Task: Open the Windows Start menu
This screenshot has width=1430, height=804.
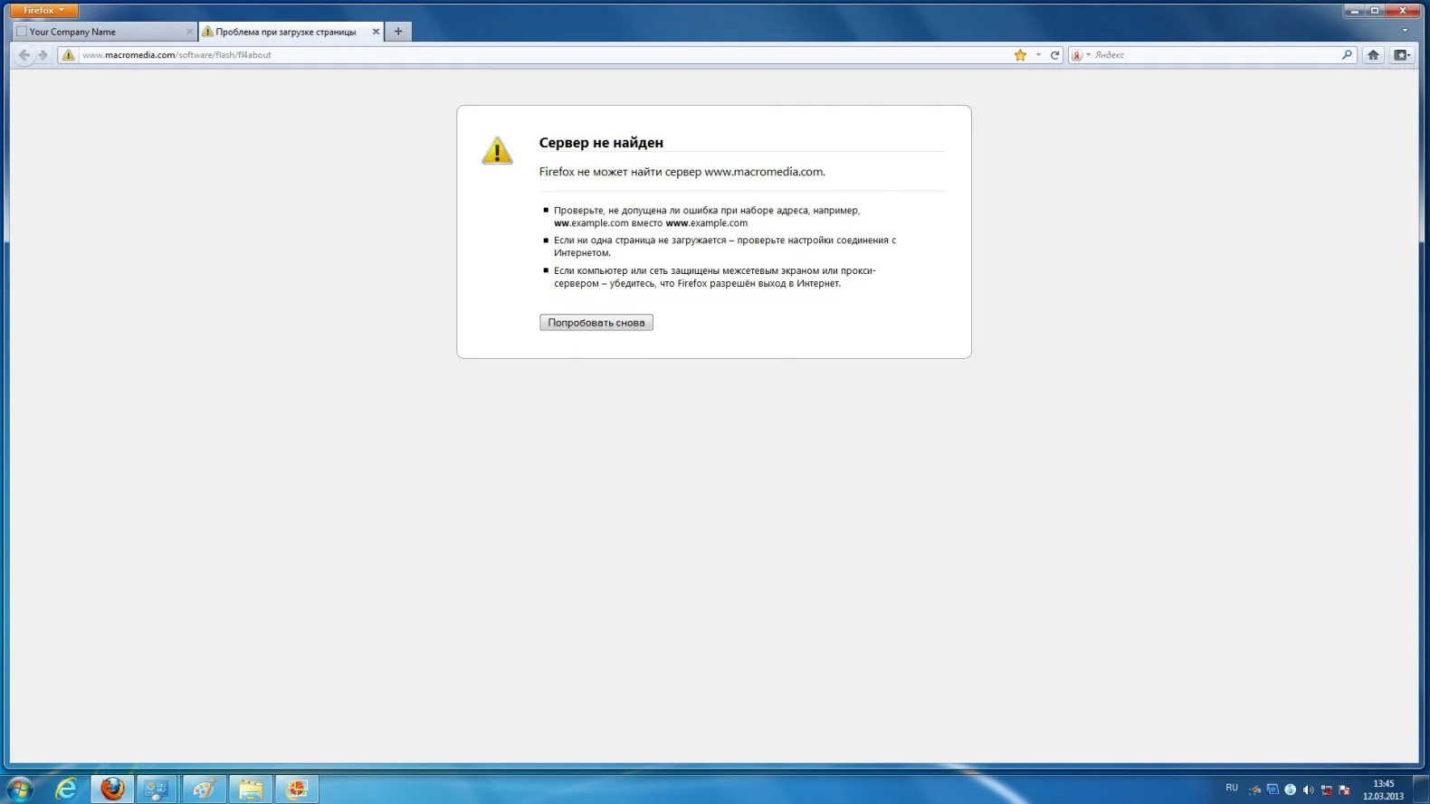Action: [x=20, y=789]
